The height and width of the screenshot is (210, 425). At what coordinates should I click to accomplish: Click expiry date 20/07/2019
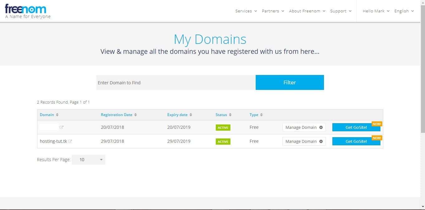tap(179, 127)
